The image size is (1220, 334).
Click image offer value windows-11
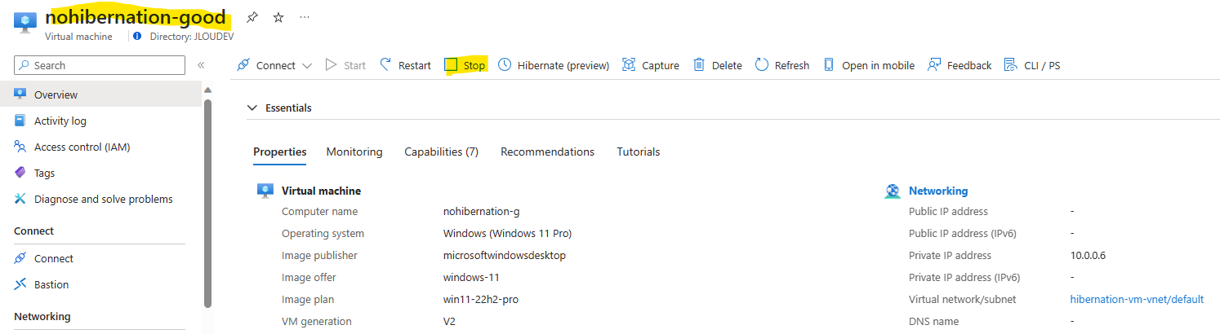471,277
